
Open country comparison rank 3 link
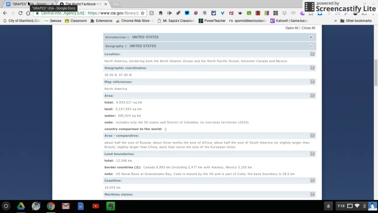pos(165,129)
